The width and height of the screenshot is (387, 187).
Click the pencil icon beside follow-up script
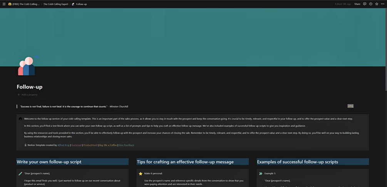click(x=20, y=174)
